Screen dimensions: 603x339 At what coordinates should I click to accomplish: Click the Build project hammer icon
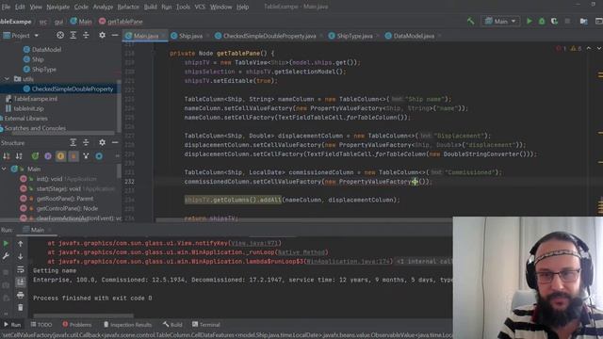[x=471, y=21]
